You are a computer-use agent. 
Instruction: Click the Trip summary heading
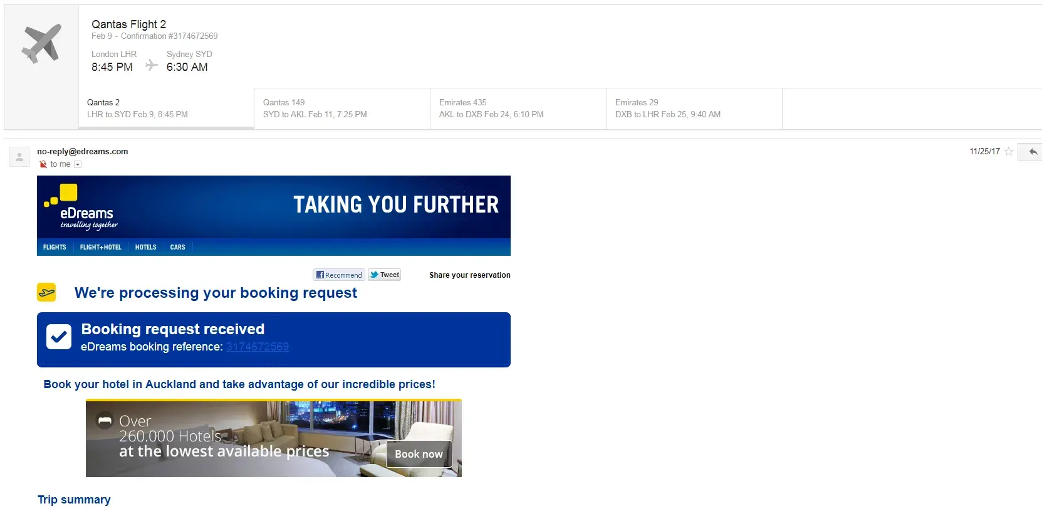click(x=74, y=500)
